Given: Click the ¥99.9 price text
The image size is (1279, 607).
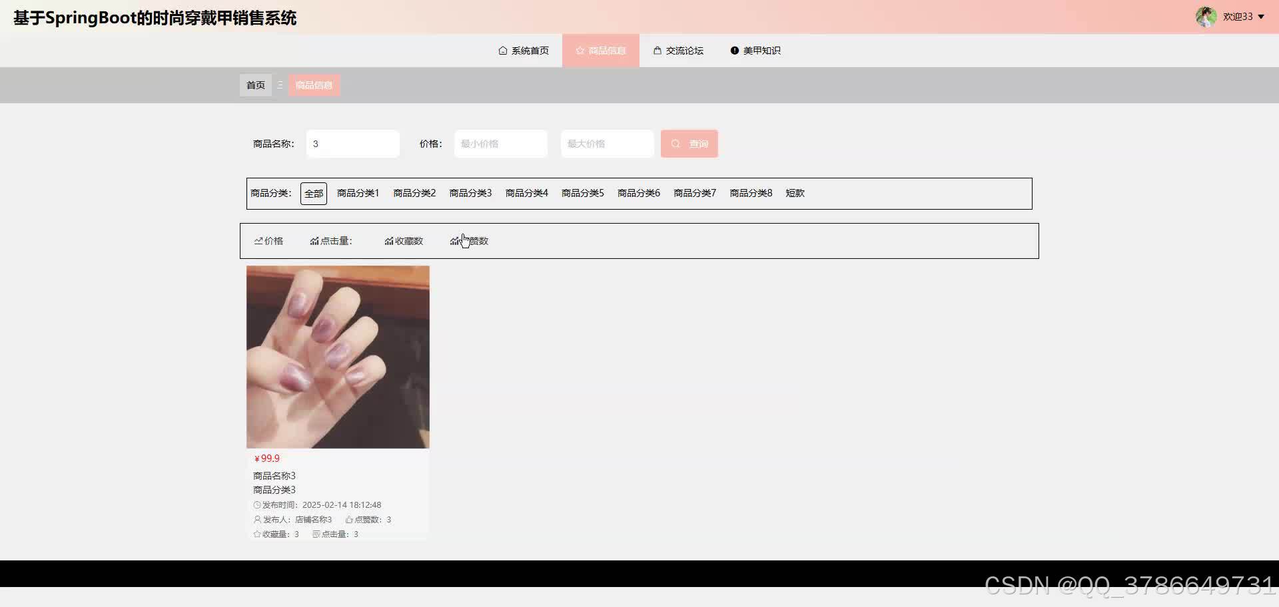Looking at the screenshot, I should pos(267,459).
